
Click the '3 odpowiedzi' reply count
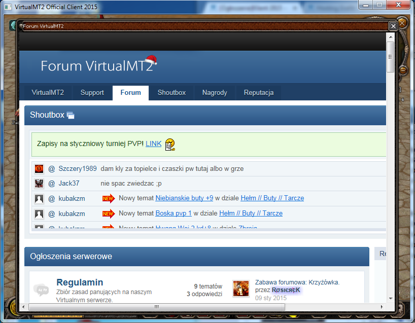click(x=204, y=294)
